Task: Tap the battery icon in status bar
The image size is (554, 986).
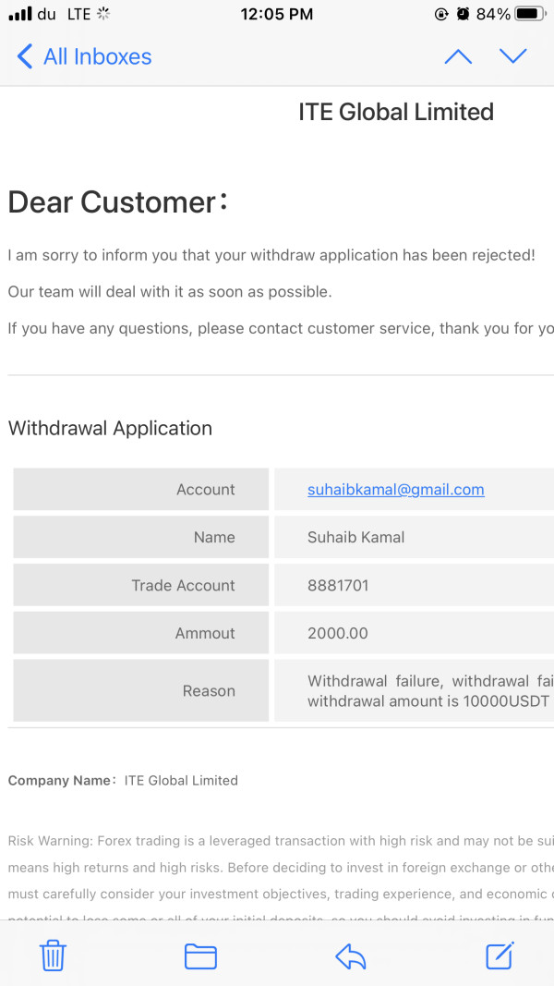Action: click(530, 14)
